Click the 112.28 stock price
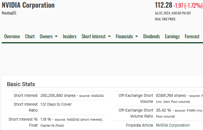 [163, 5]
